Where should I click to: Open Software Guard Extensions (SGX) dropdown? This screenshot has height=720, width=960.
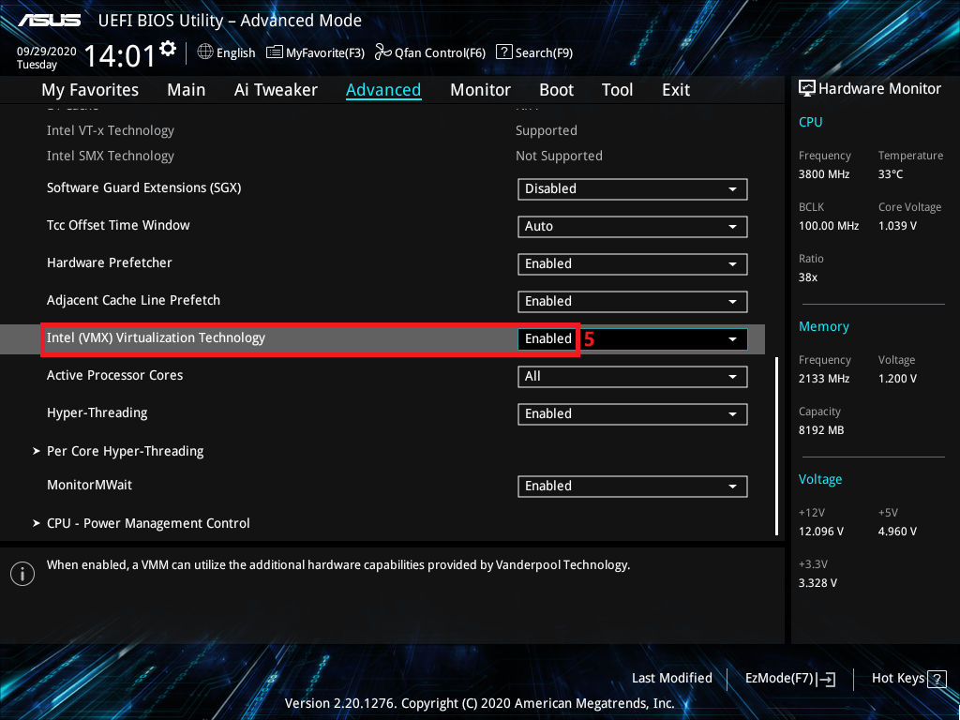point(632,188)
